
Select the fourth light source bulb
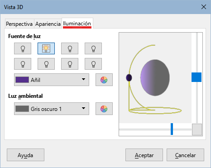[x=93, y=48]
